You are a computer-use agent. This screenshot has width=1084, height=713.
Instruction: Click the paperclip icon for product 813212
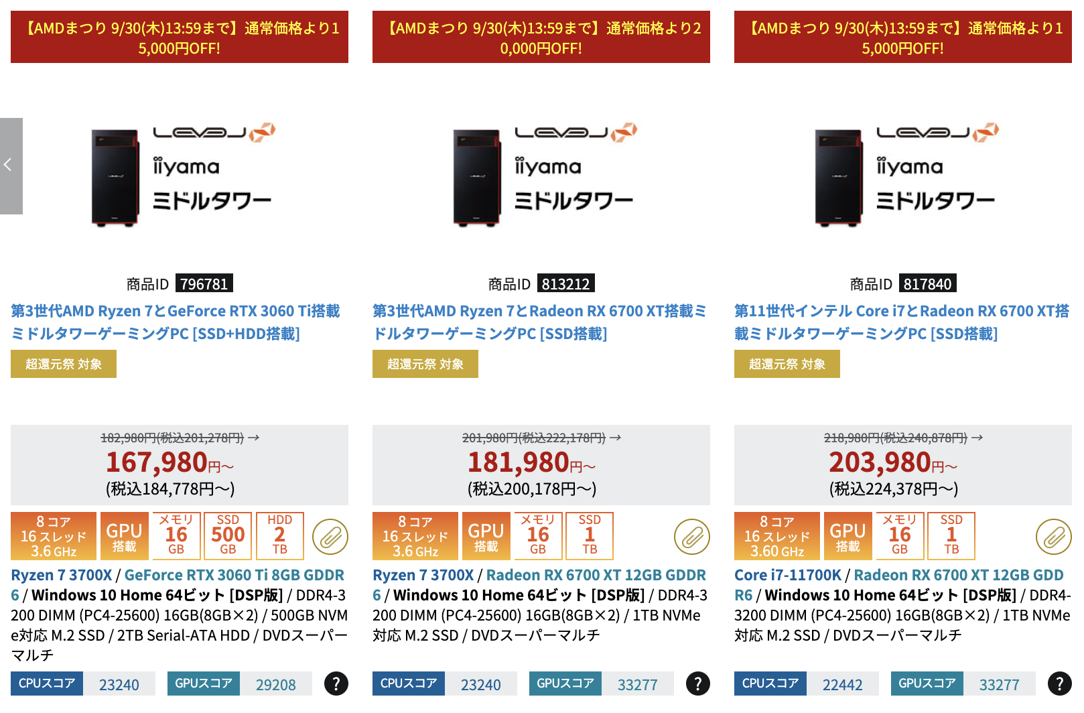pos(692,537)
